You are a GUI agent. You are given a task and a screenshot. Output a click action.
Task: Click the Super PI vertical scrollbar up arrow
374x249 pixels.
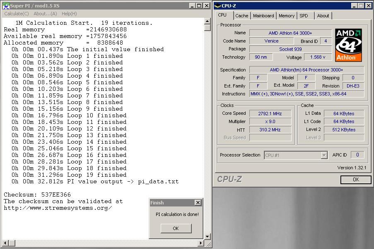[207, 21]
